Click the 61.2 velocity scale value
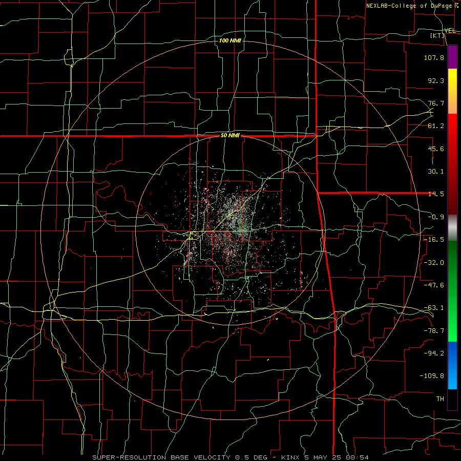The image size is (461, 461). [x=436, y=126]
